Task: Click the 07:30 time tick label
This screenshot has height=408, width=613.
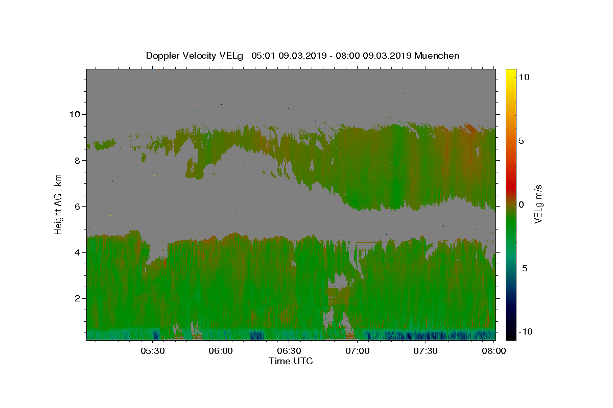Action: (x=426, y=351)
